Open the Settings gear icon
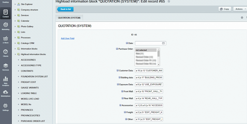This screenshot has width=247, height=124. (x=6, y=107)
